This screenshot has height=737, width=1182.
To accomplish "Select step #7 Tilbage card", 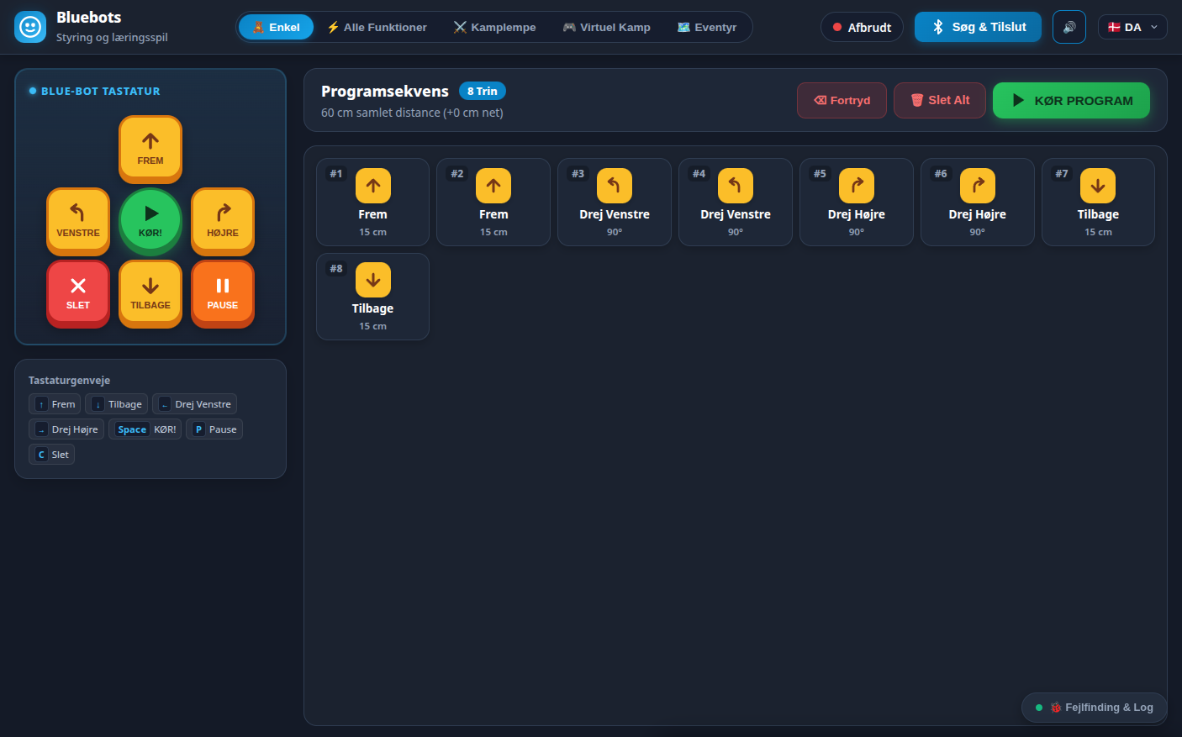I will point(1098,202).
